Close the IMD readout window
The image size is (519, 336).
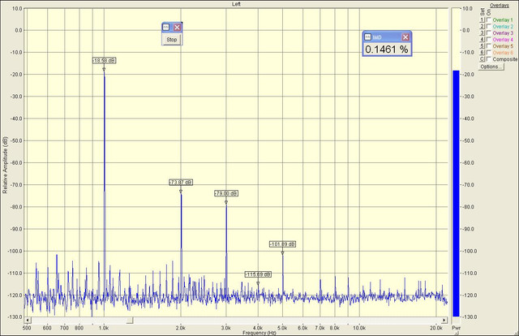pos(405,37)
